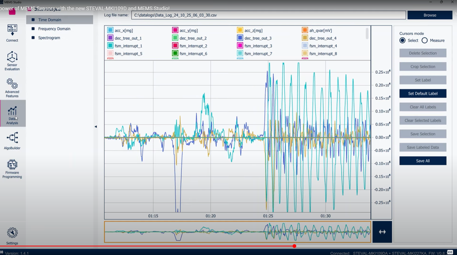Click Set Default Label button
The height and width of the screenshot is (255, 457).
423,93
